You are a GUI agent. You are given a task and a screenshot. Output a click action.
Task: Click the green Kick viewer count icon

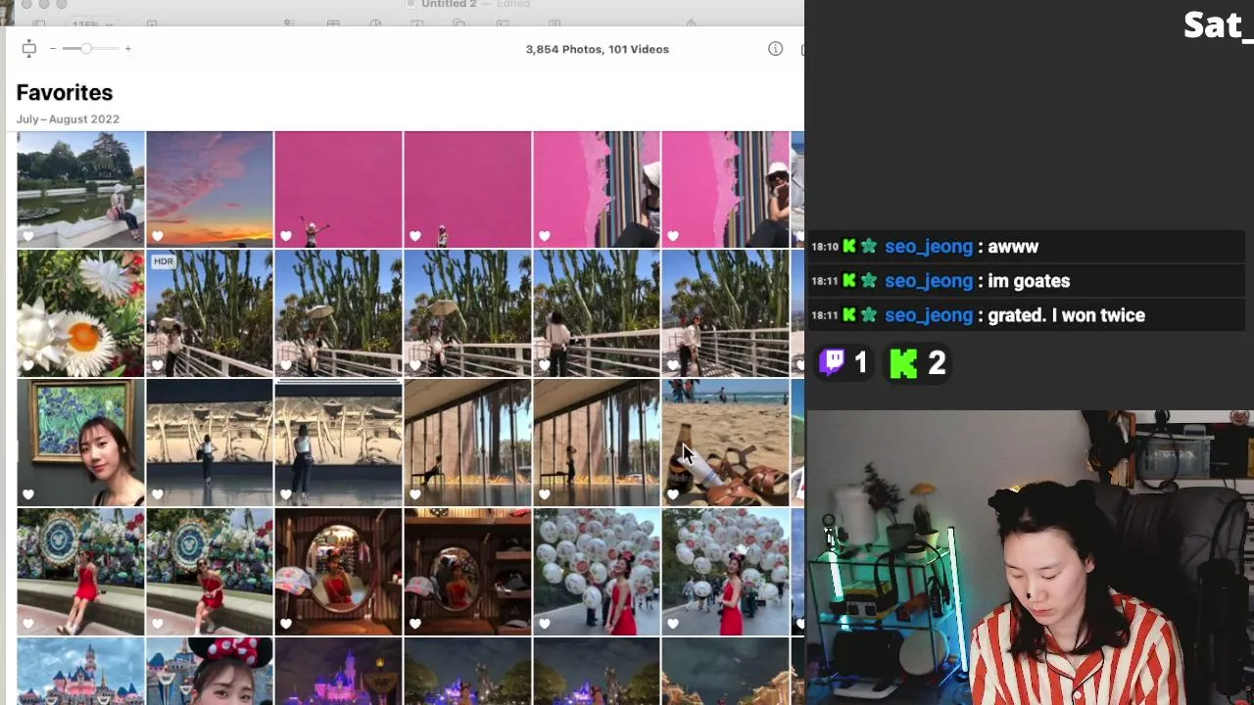point(903,363)
